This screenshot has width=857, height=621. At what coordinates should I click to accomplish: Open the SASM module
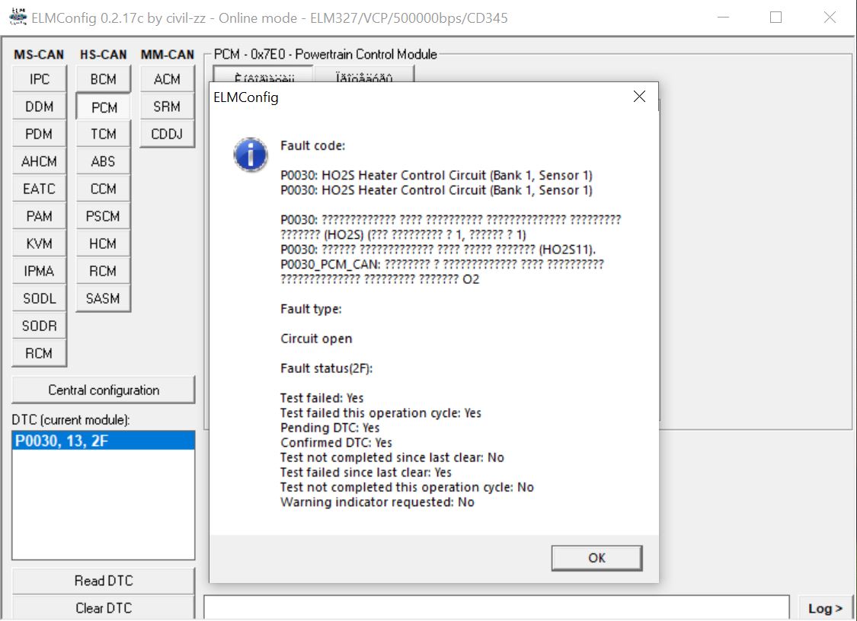104,298
